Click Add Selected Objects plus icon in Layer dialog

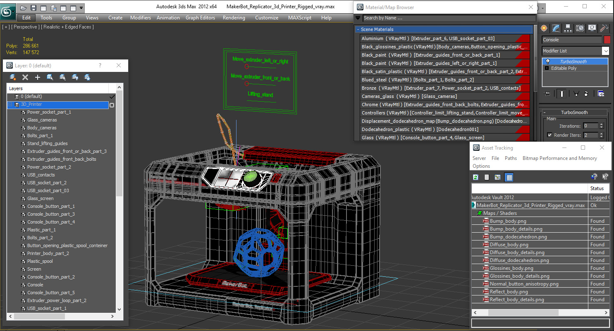(x=38, y=77)
